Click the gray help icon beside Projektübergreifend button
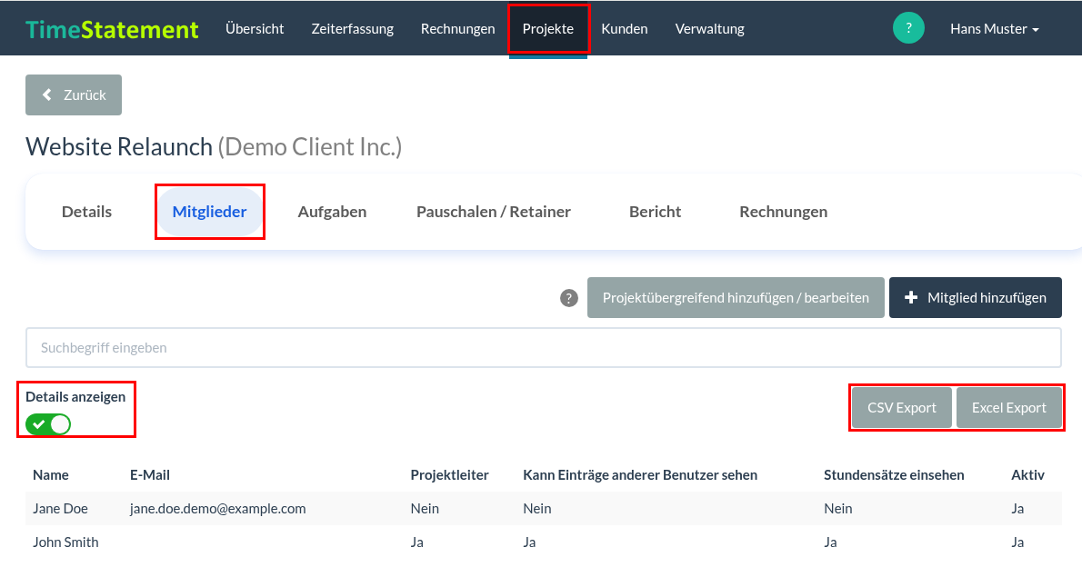1082x567 pixels. [x=568, y=298]
